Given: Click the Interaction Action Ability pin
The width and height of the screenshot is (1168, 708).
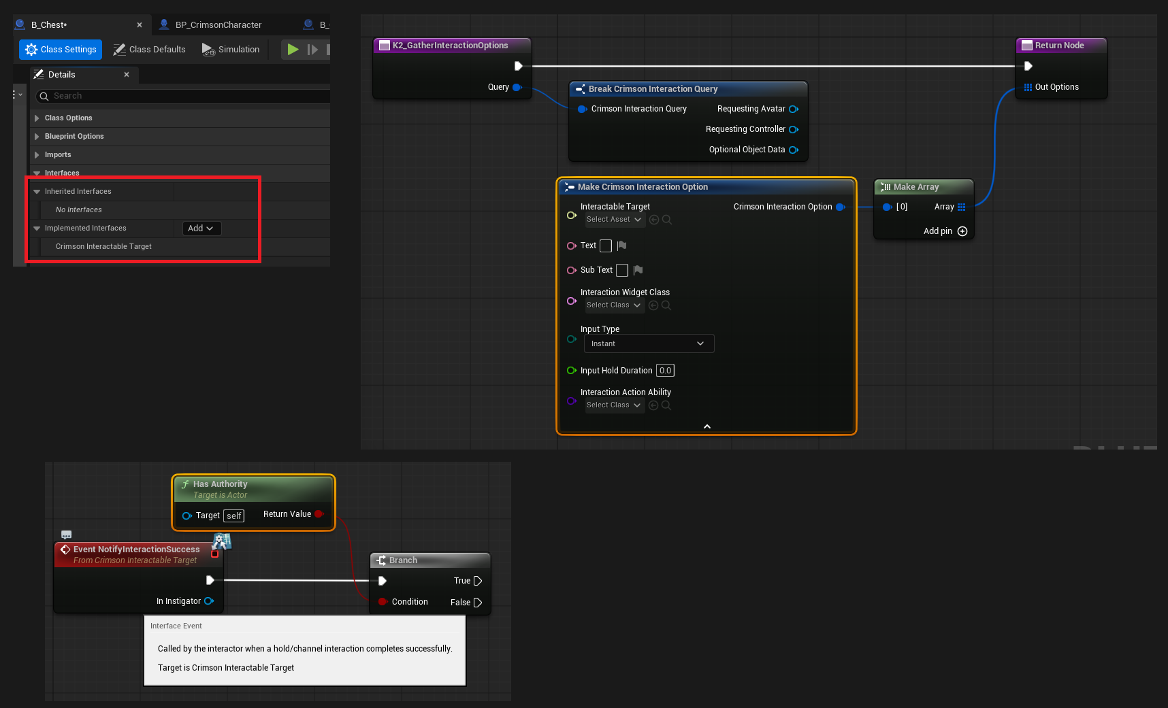Looking at the screenshot, I should pos(572,401).
